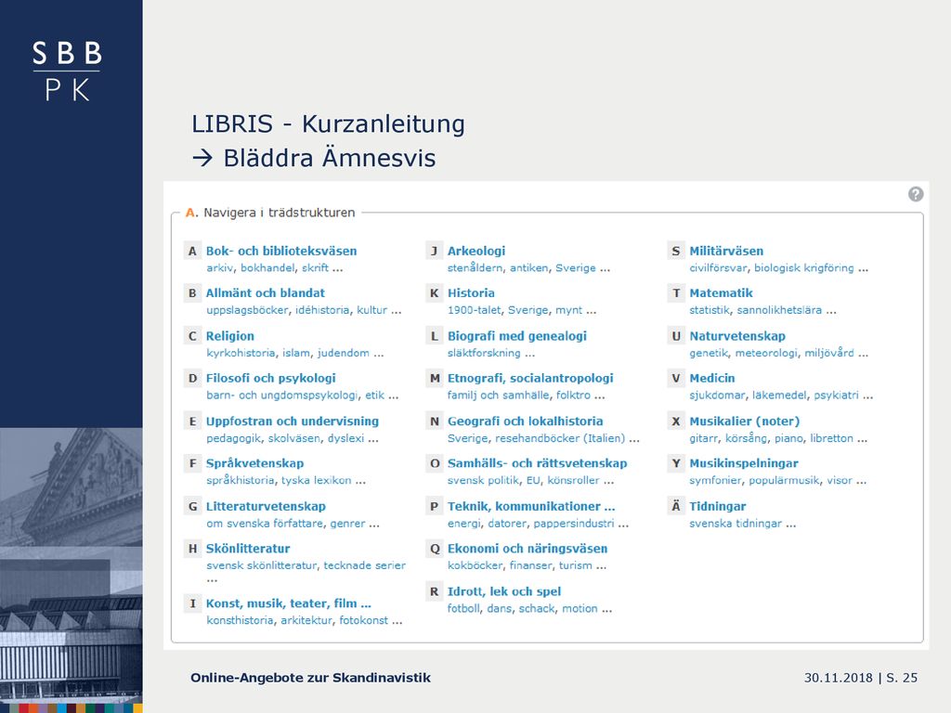Open Musikalier (noter) category

click(x=744, y=421)
